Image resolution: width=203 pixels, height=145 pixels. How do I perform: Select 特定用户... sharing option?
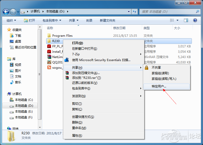166,86
